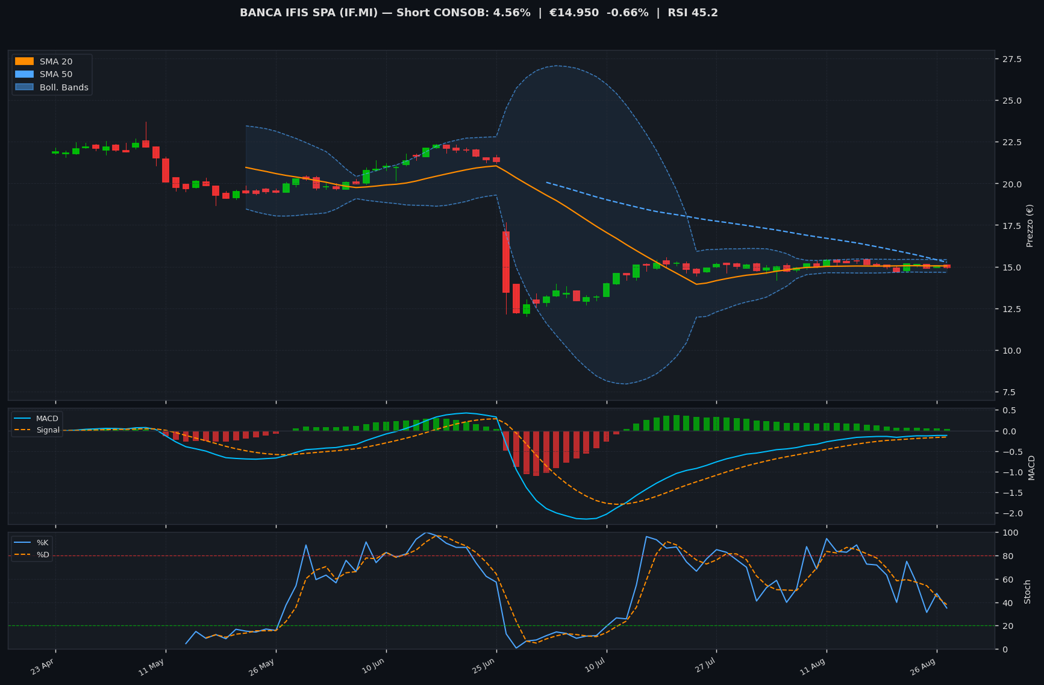Click the "25.0" price tick label
The height and width of the screenshot is (685, 1044).
1011,101
